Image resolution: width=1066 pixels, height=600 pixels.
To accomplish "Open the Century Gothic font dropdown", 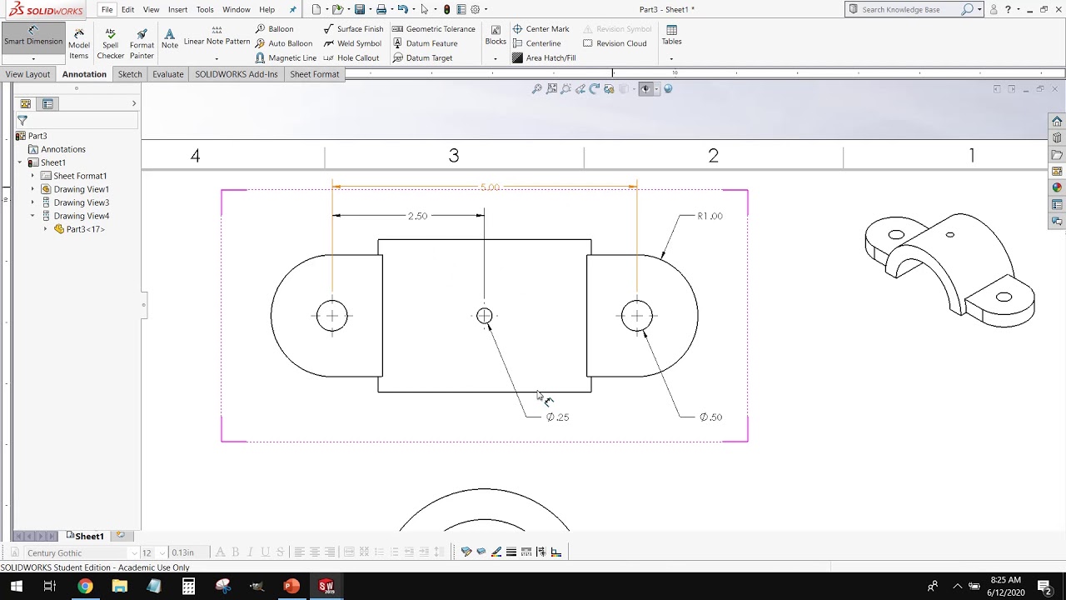I will 134,552.
